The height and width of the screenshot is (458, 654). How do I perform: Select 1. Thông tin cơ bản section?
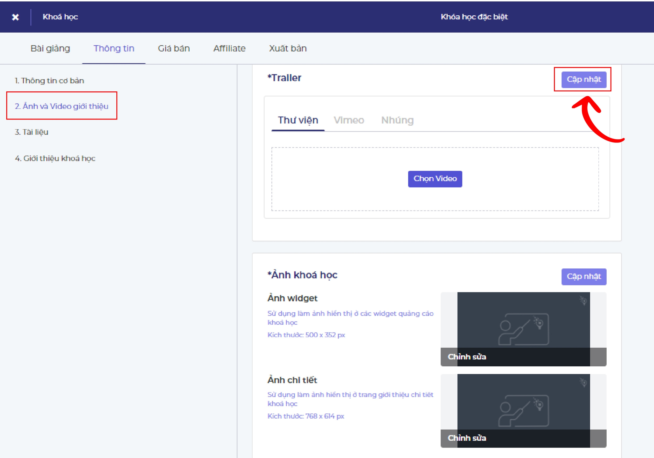[x=49, y=81]
